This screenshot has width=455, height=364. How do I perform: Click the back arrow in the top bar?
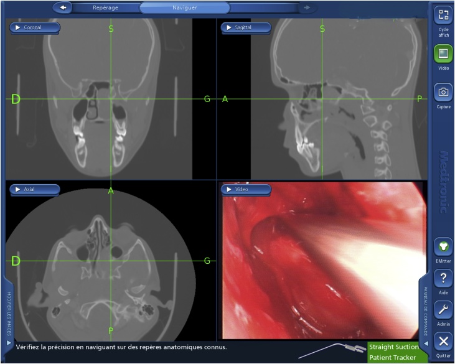click(63, 7)
